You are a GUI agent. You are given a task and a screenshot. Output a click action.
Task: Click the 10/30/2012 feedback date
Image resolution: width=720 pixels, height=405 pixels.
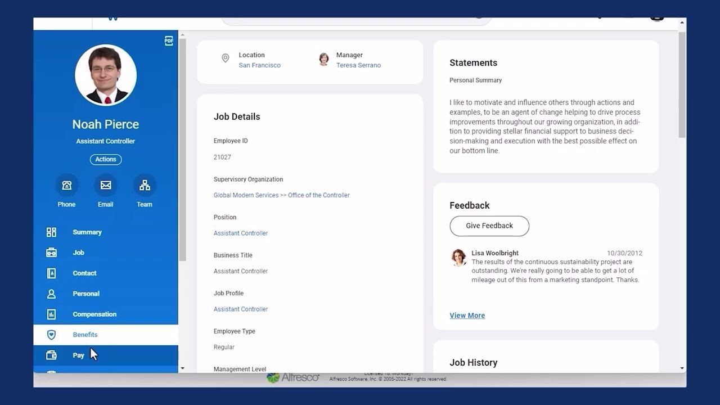coord(624,253)
